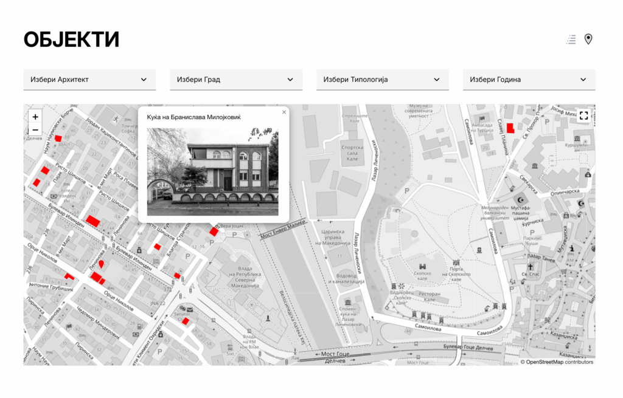This screenshot has width=623, height=398.
Task: Click the castle icon above Скопско кале
Action: 422,267
